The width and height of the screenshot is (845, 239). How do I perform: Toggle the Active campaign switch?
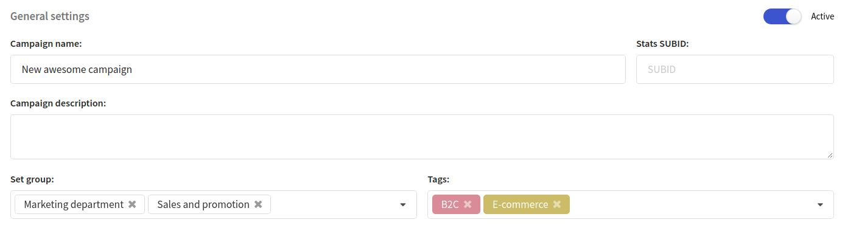point(783,16)
